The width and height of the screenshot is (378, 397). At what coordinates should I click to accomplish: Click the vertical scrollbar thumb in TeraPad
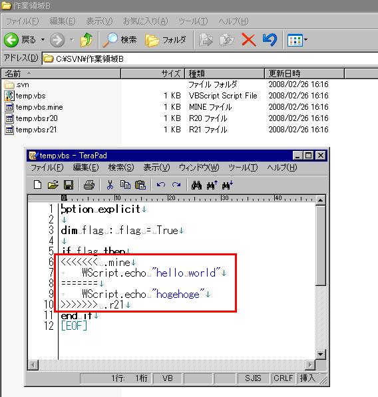click(x=321, y=245)
